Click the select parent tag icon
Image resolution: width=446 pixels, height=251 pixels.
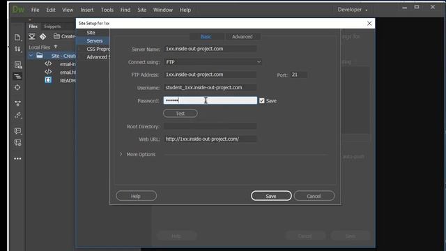click(x=18, y=115)
